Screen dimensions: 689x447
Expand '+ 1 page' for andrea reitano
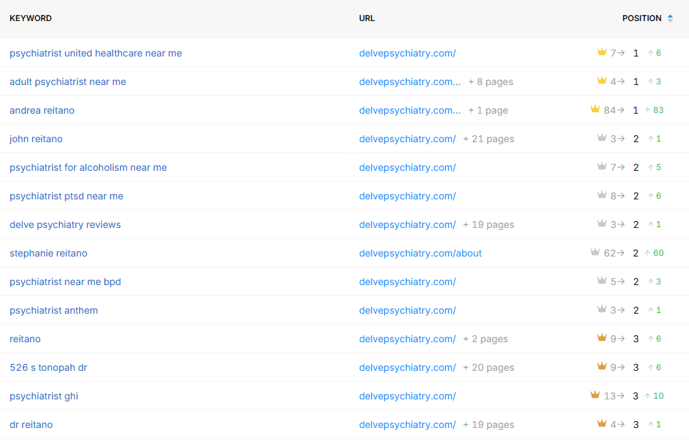[488, 110]
